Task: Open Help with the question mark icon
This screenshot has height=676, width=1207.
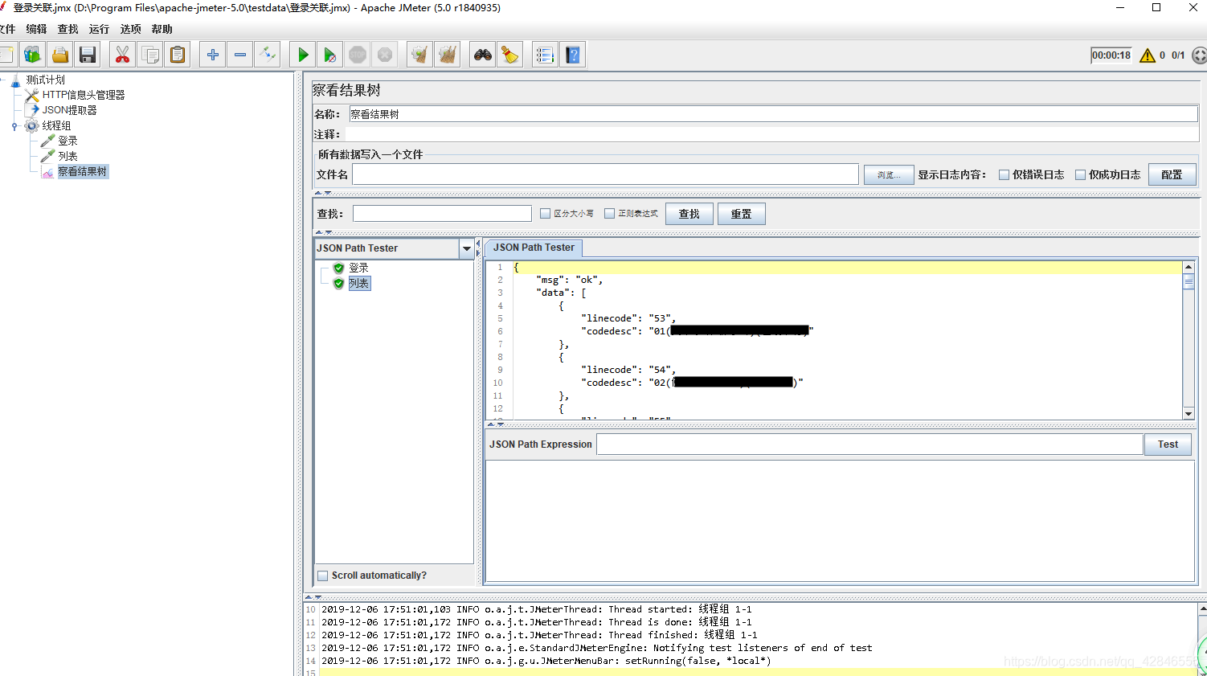Action: 573,55
